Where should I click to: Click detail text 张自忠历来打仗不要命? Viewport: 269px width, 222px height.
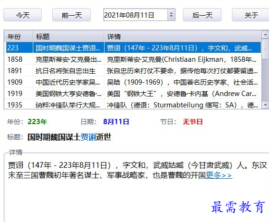(x=183, y=70)
